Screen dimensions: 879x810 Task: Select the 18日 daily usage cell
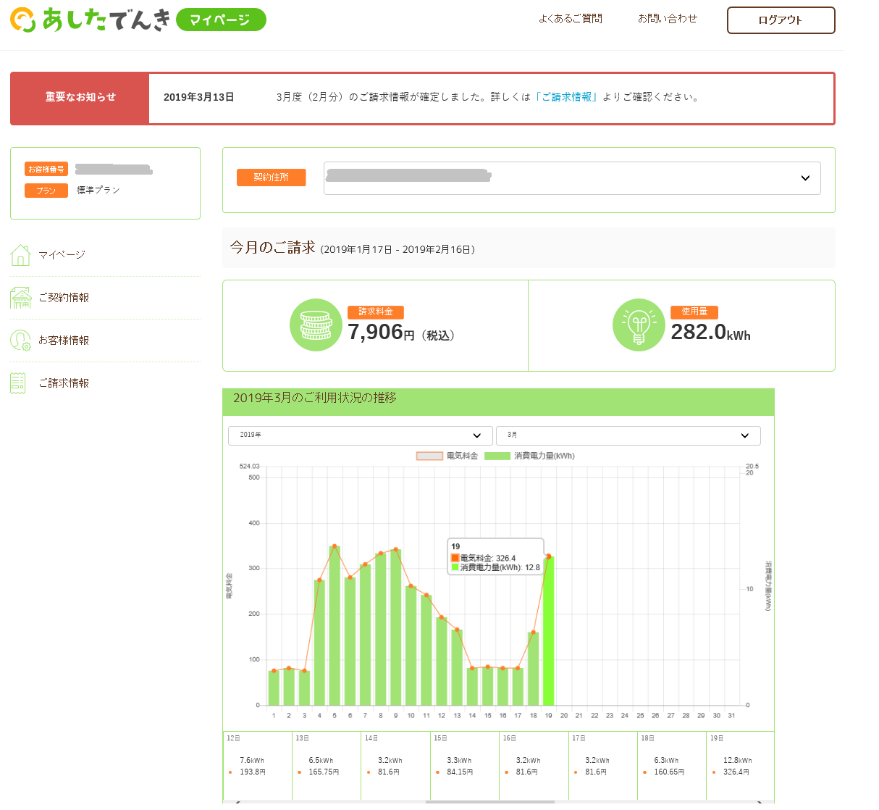pyautogui.click(x=672, y=766)
